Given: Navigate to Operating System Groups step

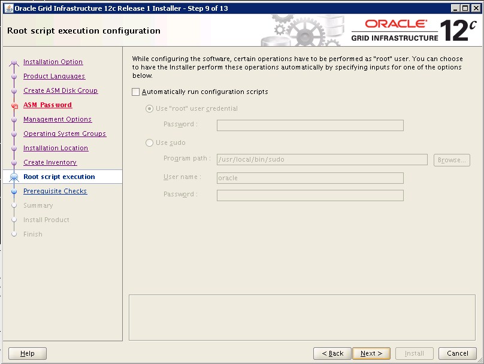Looking at the screenshot, I should click(x=65, y=134).
